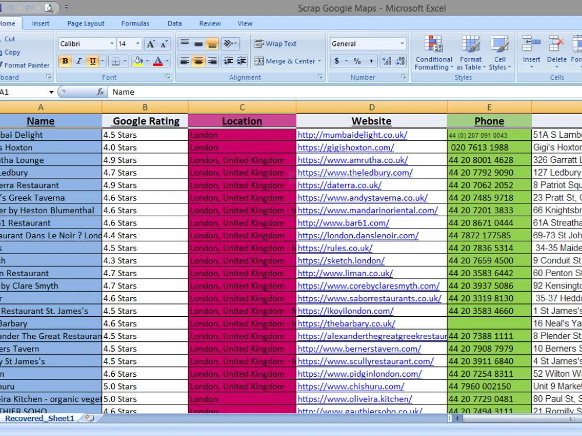Click Format Painter
The width and height of the screenshot is (582, 436).
[x=24, y=65]
